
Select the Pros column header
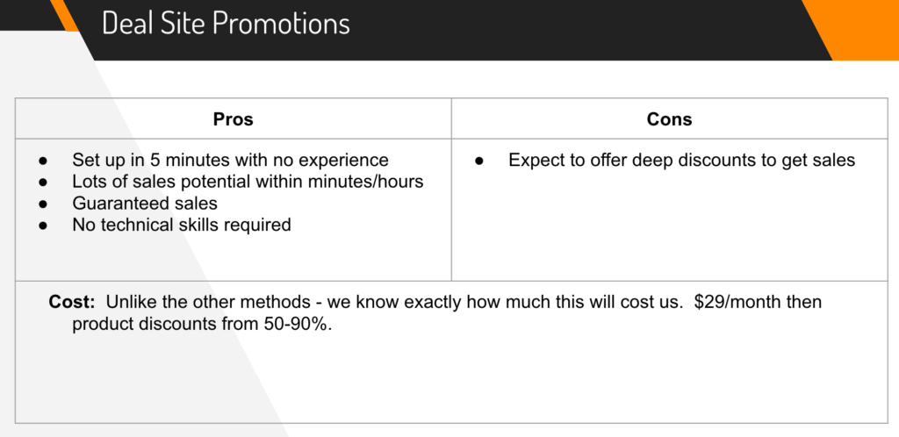tap(233, 119)
